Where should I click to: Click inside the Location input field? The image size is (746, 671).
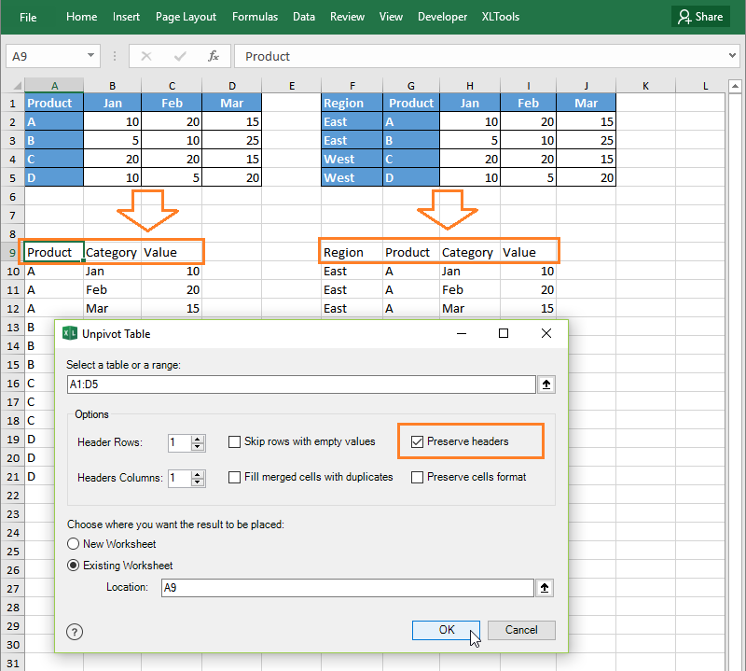345,587
